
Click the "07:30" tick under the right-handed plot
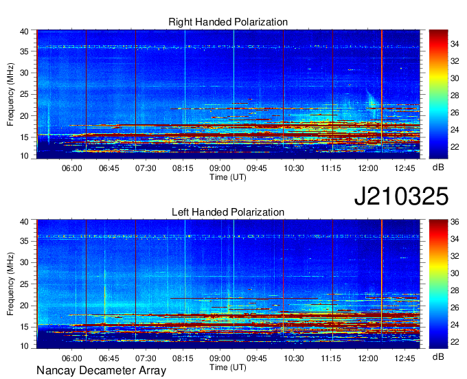[146, 168]
